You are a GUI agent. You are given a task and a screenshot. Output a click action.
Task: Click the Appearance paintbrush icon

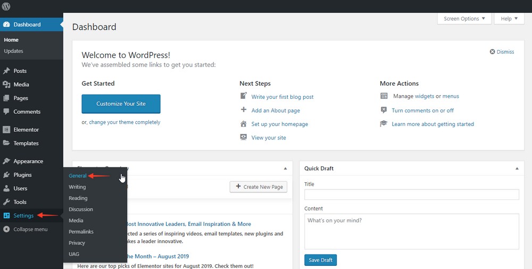[x=6, y=161]
